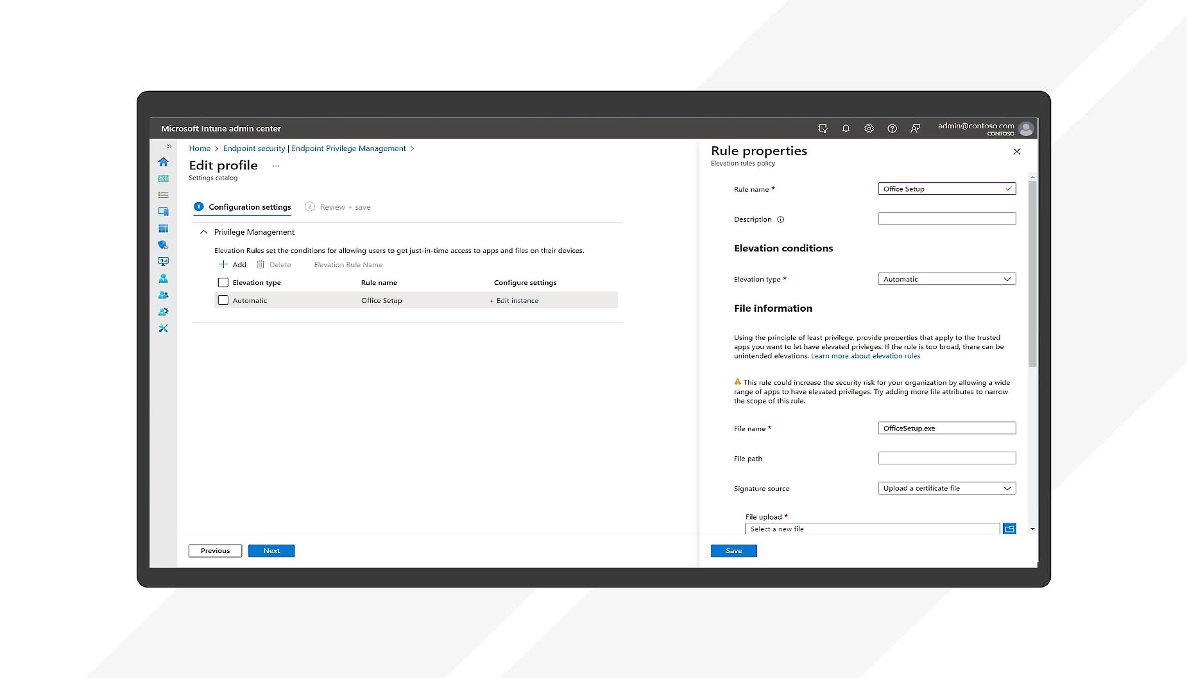
Task: Select the Configuration settings tab
Action: coord(249,207)
